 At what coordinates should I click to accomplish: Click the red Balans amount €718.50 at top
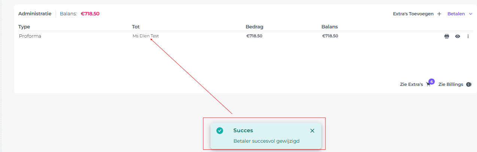click(x=90, y=14)
